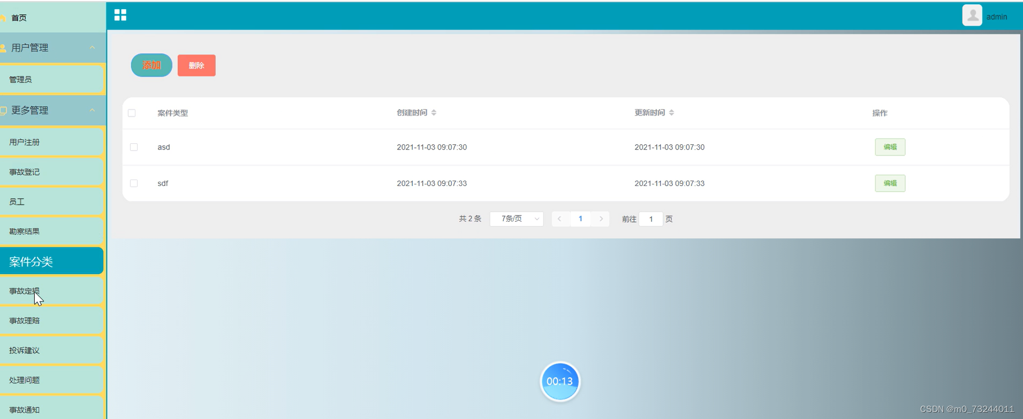Viewport: 1023px width, 419px height.
Task: Open 用户注册 menu item
Action: (51, 142)
